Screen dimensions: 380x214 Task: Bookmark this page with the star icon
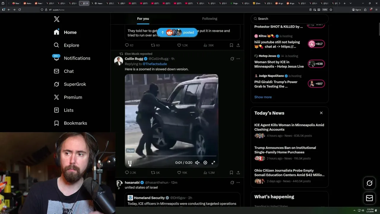point(331,10)
